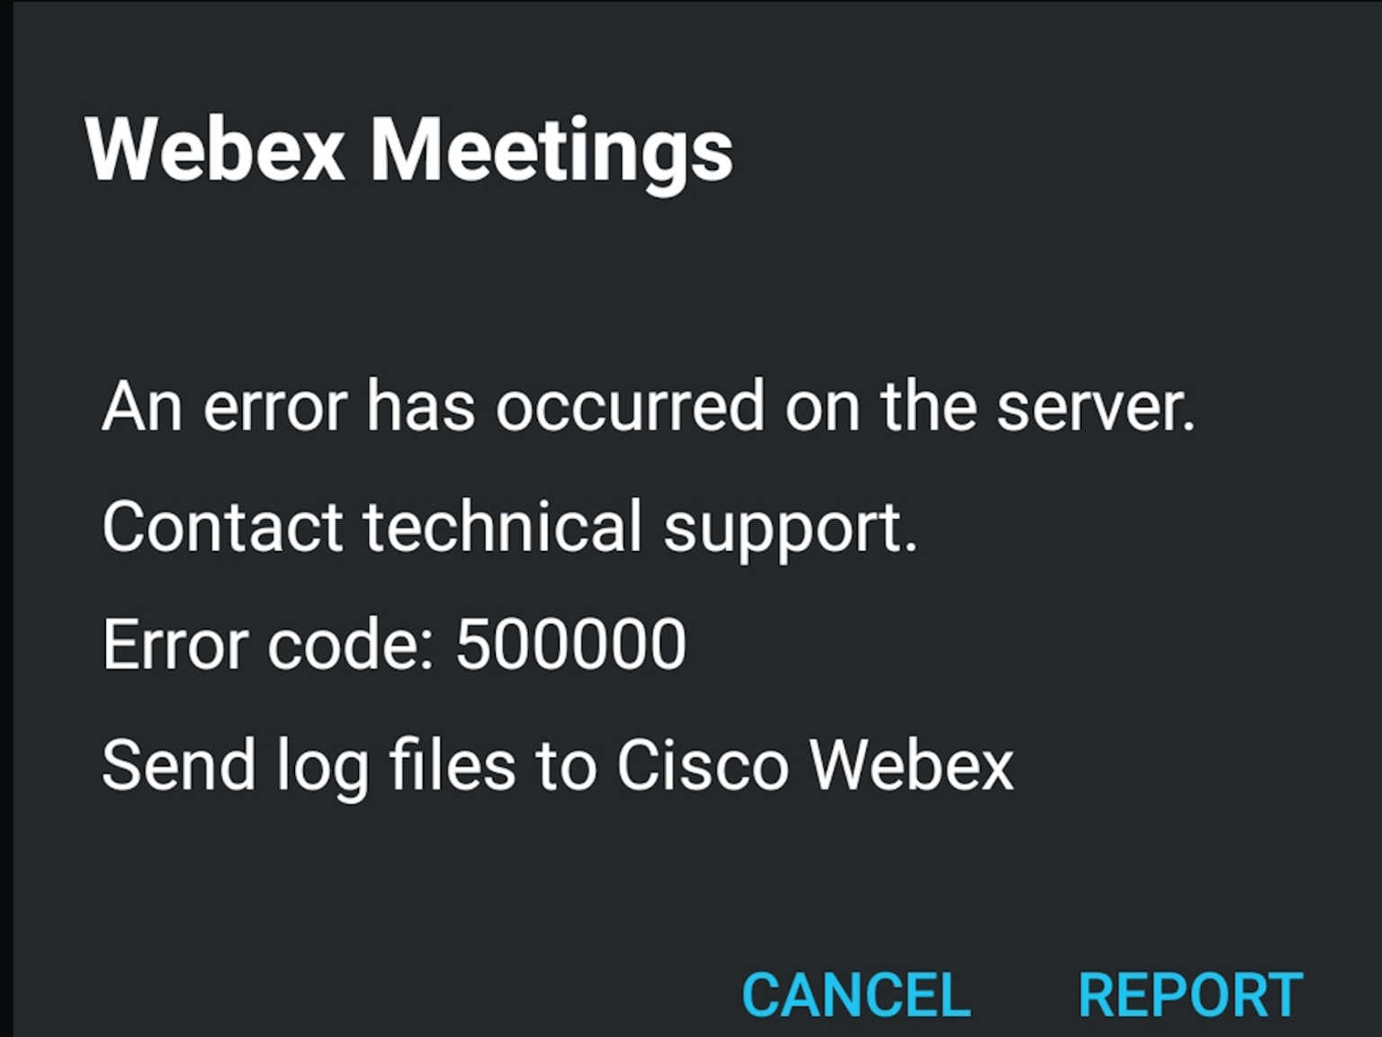Click the "Webex Meetings" dialog title
Viewport: 1382px width, 1037px height.
coord(409,150)
